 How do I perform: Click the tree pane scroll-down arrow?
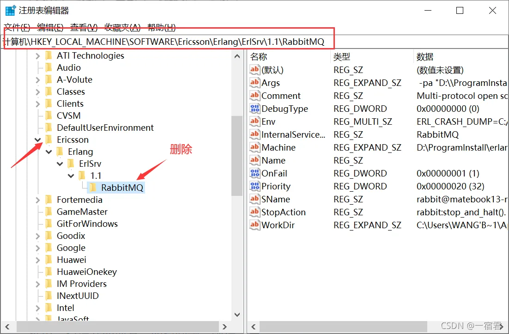(237, 315)
